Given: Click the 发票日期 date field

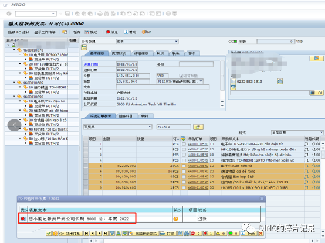Looking at the screenshot, I should pos(127,64).
